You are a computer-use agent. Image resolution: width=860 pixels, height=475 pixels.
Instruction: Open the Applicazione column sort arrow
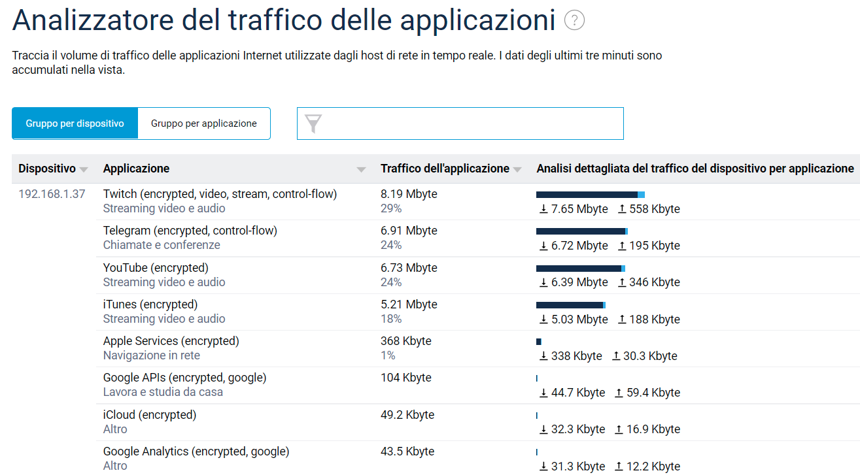click(x=361, y=170)
